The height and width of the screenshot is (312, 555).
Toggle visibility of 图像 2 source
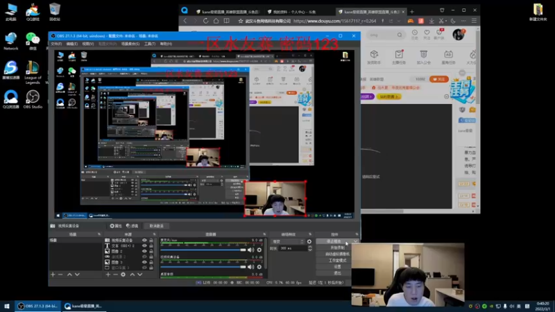pos(144,251)
